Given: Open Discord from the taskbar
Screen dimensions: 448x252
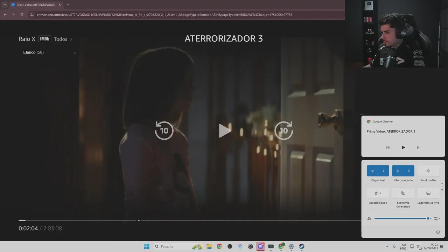Looking at the screenshot, I should point(260,246).
